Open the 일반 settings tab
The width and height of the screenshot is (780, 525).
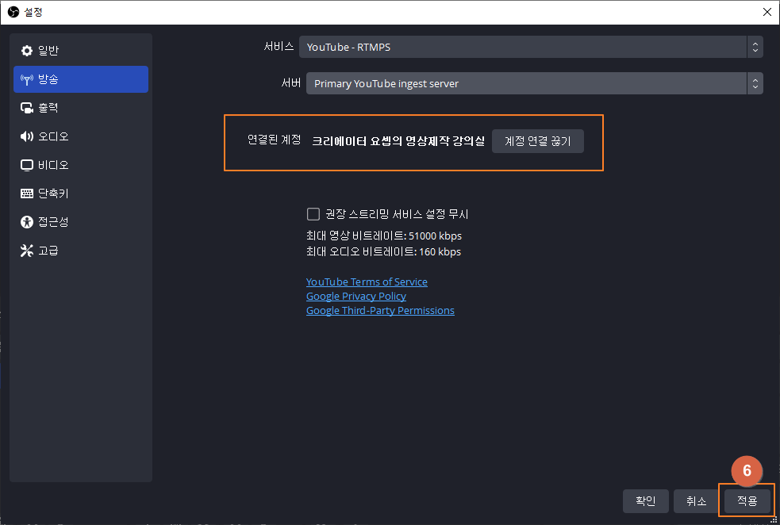(81, 51)
